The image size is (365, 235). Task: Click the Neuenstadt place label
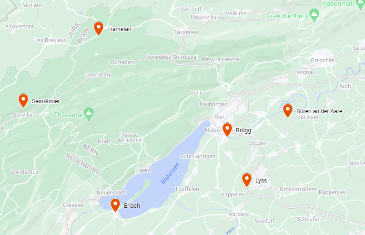pos(112,192)
